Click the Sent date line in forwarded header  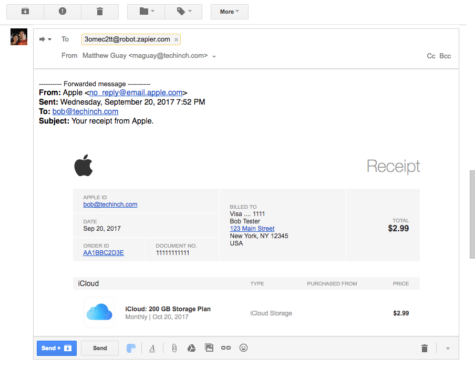[x=122, y=102]
